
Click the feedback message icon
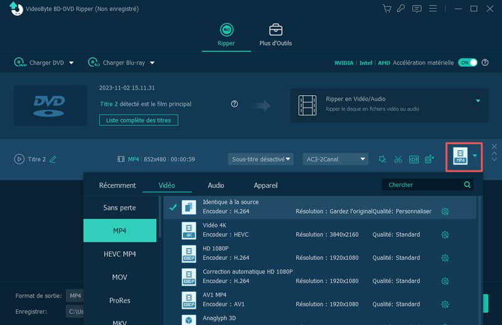pyautogui.click(x=417, y=9)
